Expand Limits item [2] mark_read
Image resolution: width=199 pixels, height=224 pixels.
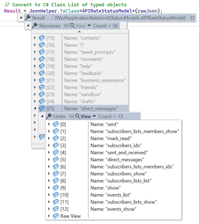pos(49,138)
